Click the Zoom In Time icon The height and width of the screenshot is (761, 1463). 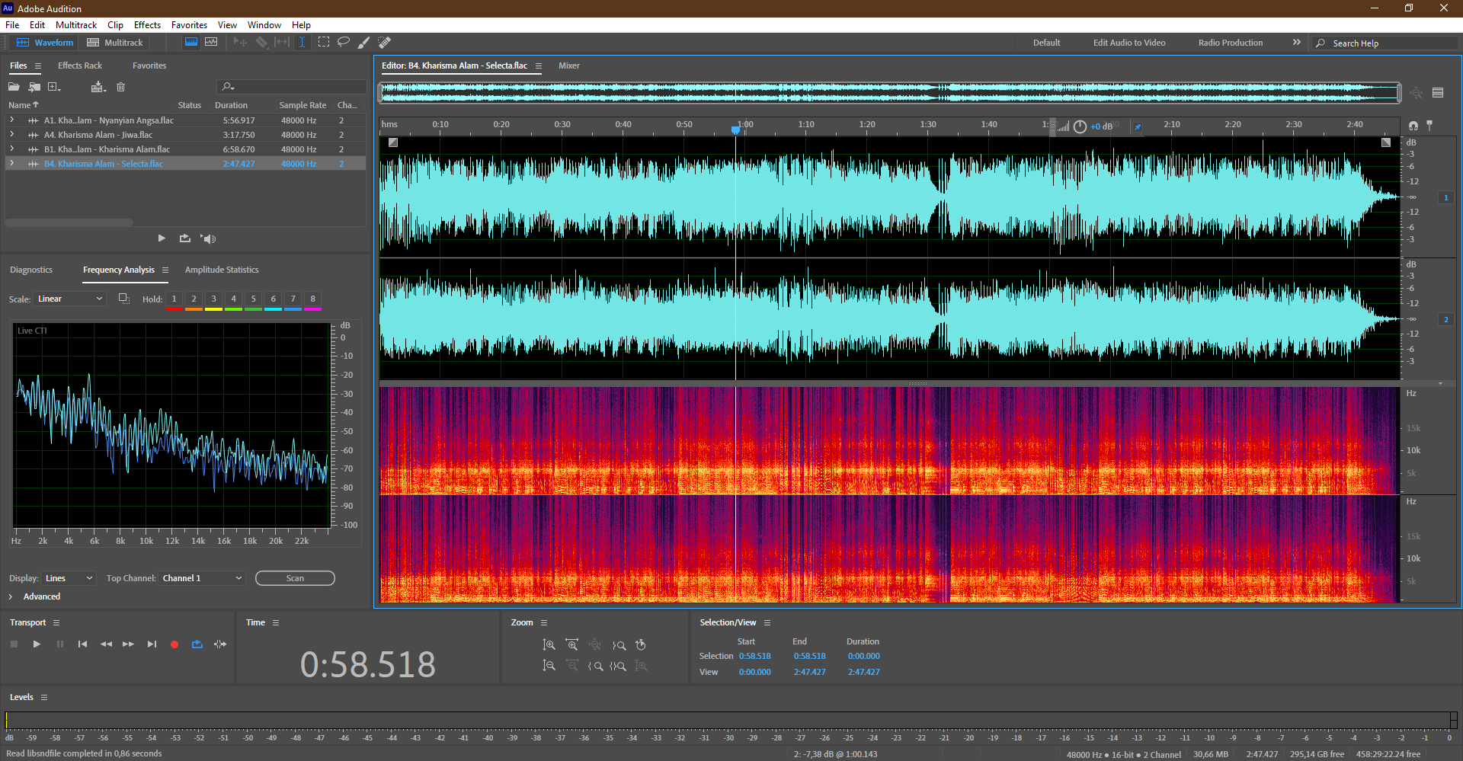[x=571, y=645]
